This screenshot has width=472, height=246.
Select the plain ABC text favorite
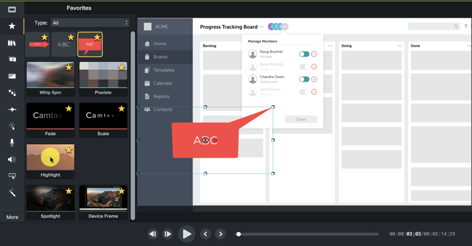[x=63, y=44]
